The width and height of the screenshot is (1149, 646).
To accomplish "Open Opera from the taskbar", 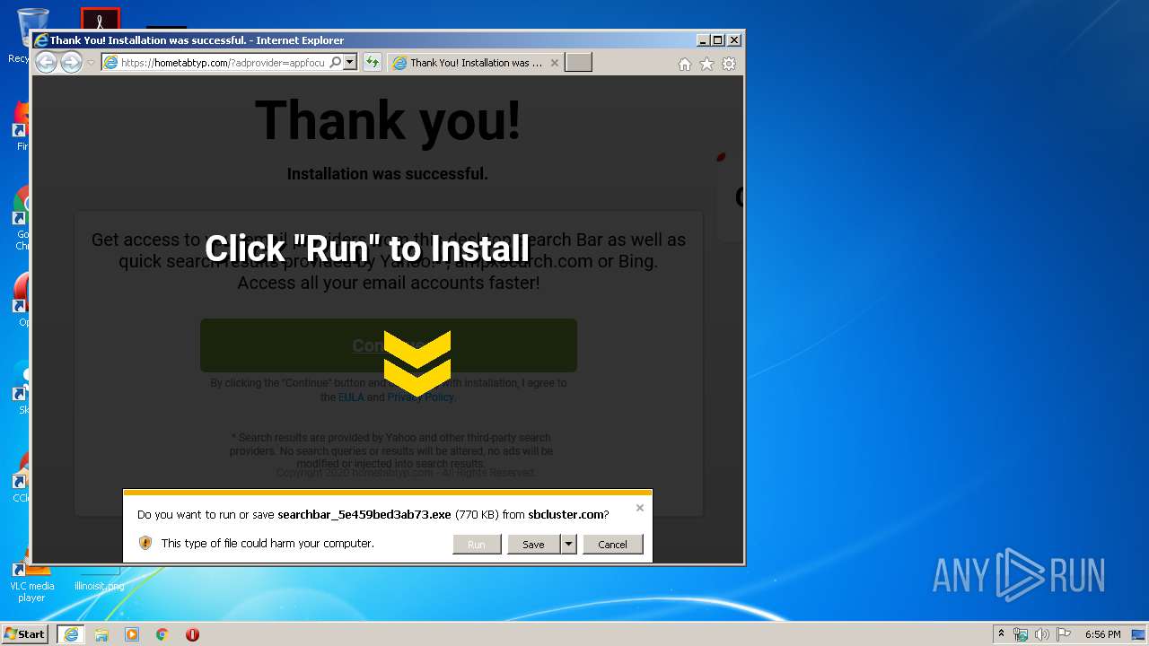I will pos(192,634).
